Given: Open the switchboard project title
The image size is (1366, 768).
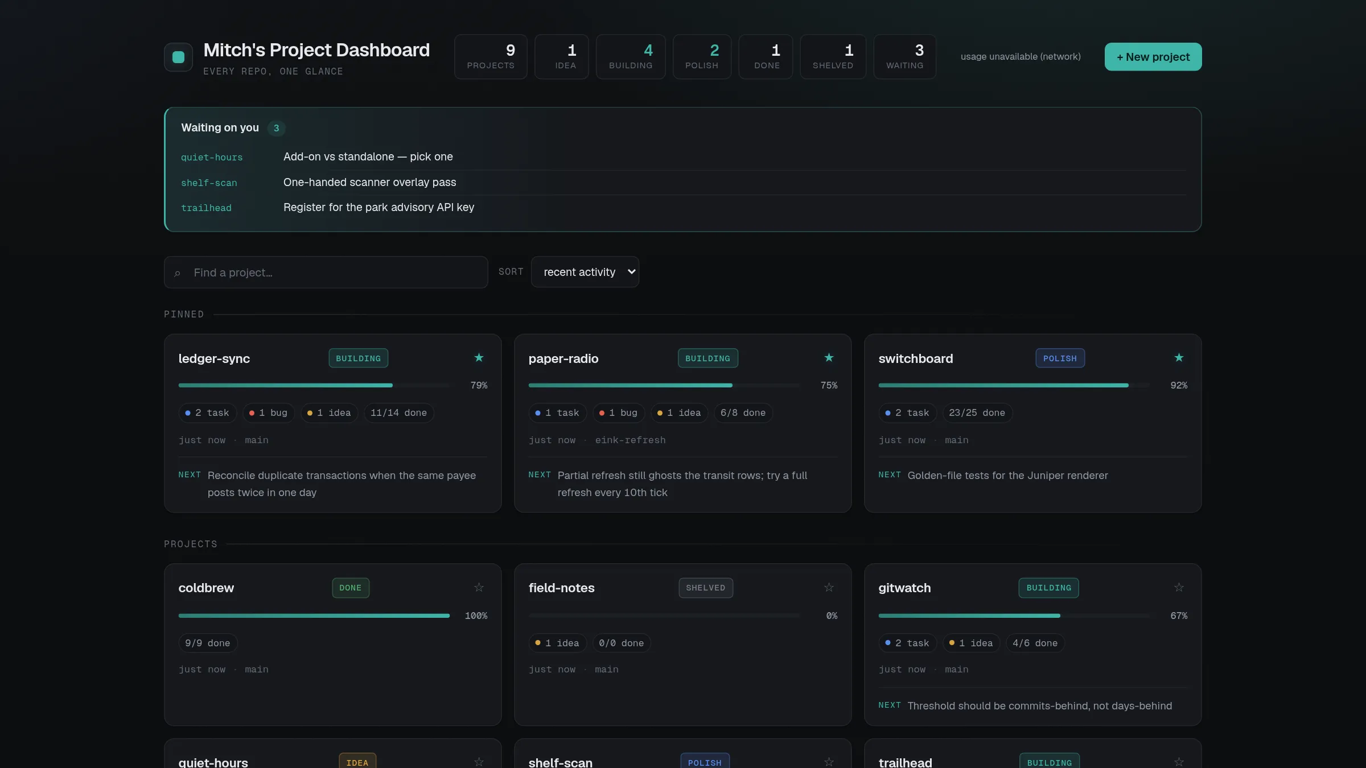Looking at the screenshot, I should pyautogui.click(x=916, y=358).
